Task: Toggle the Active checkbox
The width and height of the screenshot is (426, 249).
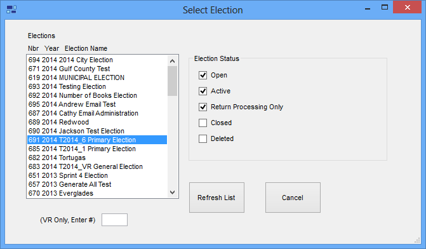Action: (203, 91)
